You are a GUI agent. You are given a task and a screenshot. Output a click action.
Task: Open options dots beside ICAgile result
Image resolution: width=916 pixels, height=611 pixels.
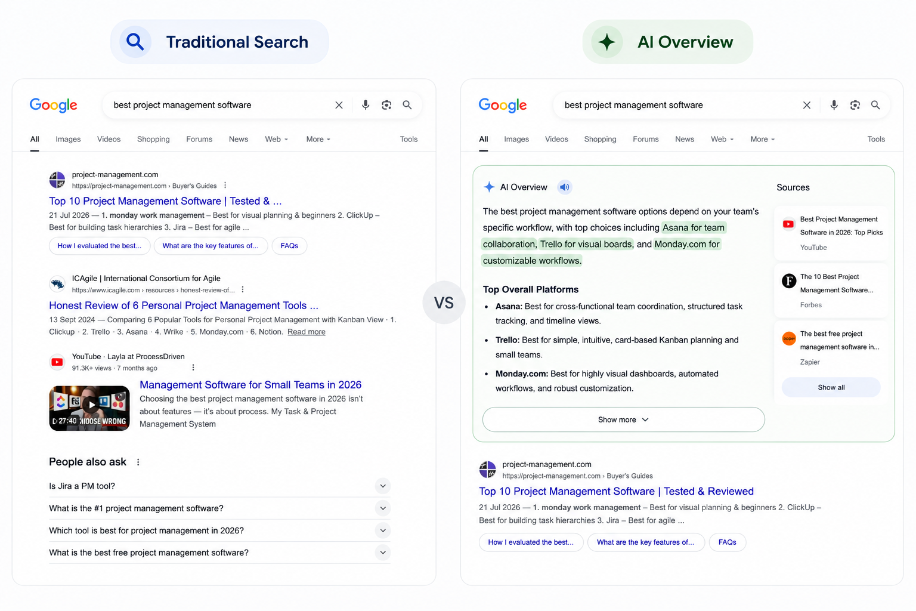pos(243,290)
